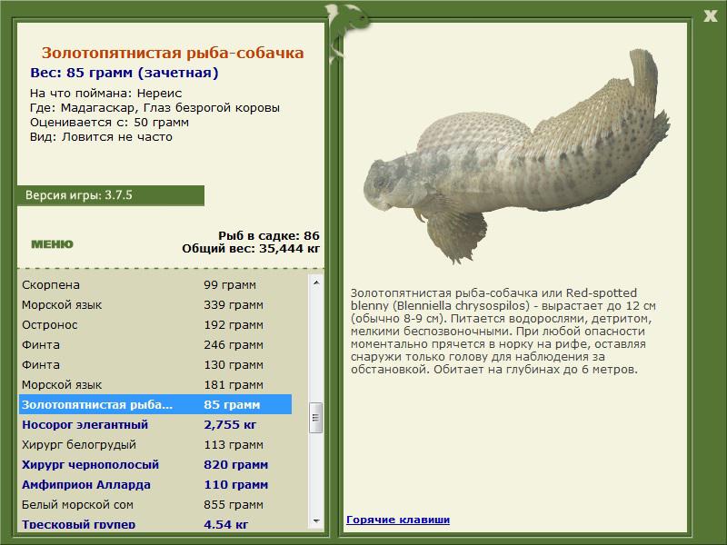Open the МЕНЮ menu
Screen dimensions: 727x545
(x=52, y=244)
